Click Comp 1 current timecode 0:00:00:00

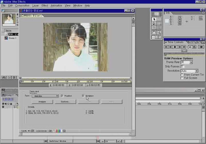coord(8,99)
